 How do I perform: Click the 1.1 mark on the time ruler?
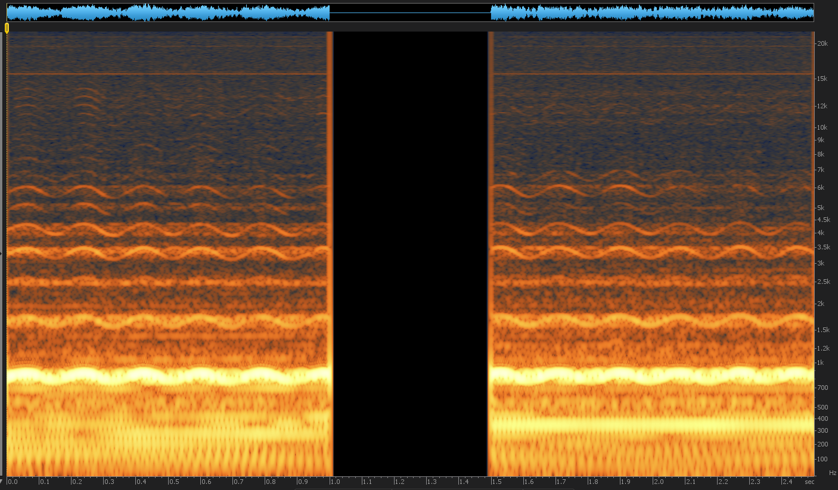click(367, 482)
